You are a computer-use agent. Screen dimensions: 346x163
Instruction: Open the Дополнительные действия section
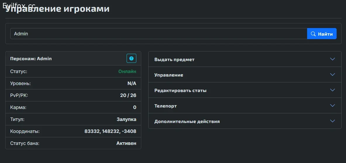[245, 121]
